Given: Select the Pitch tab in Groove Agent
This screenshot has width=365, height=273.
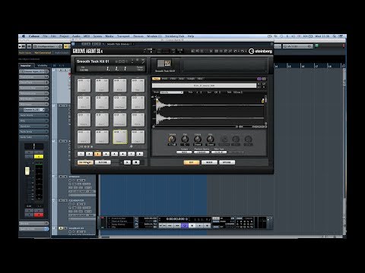Looking at the screenshot, I should click(x=165, y=79).
